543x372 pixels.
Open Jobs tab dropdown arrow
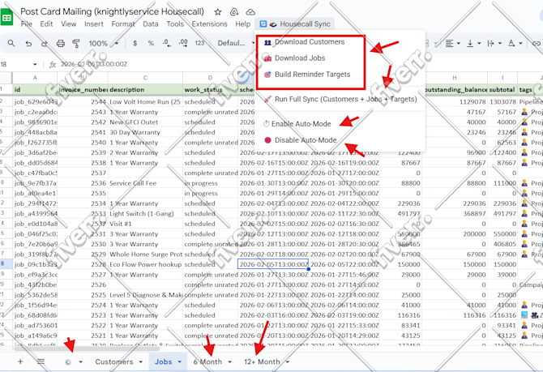click(x=179, y=362)
